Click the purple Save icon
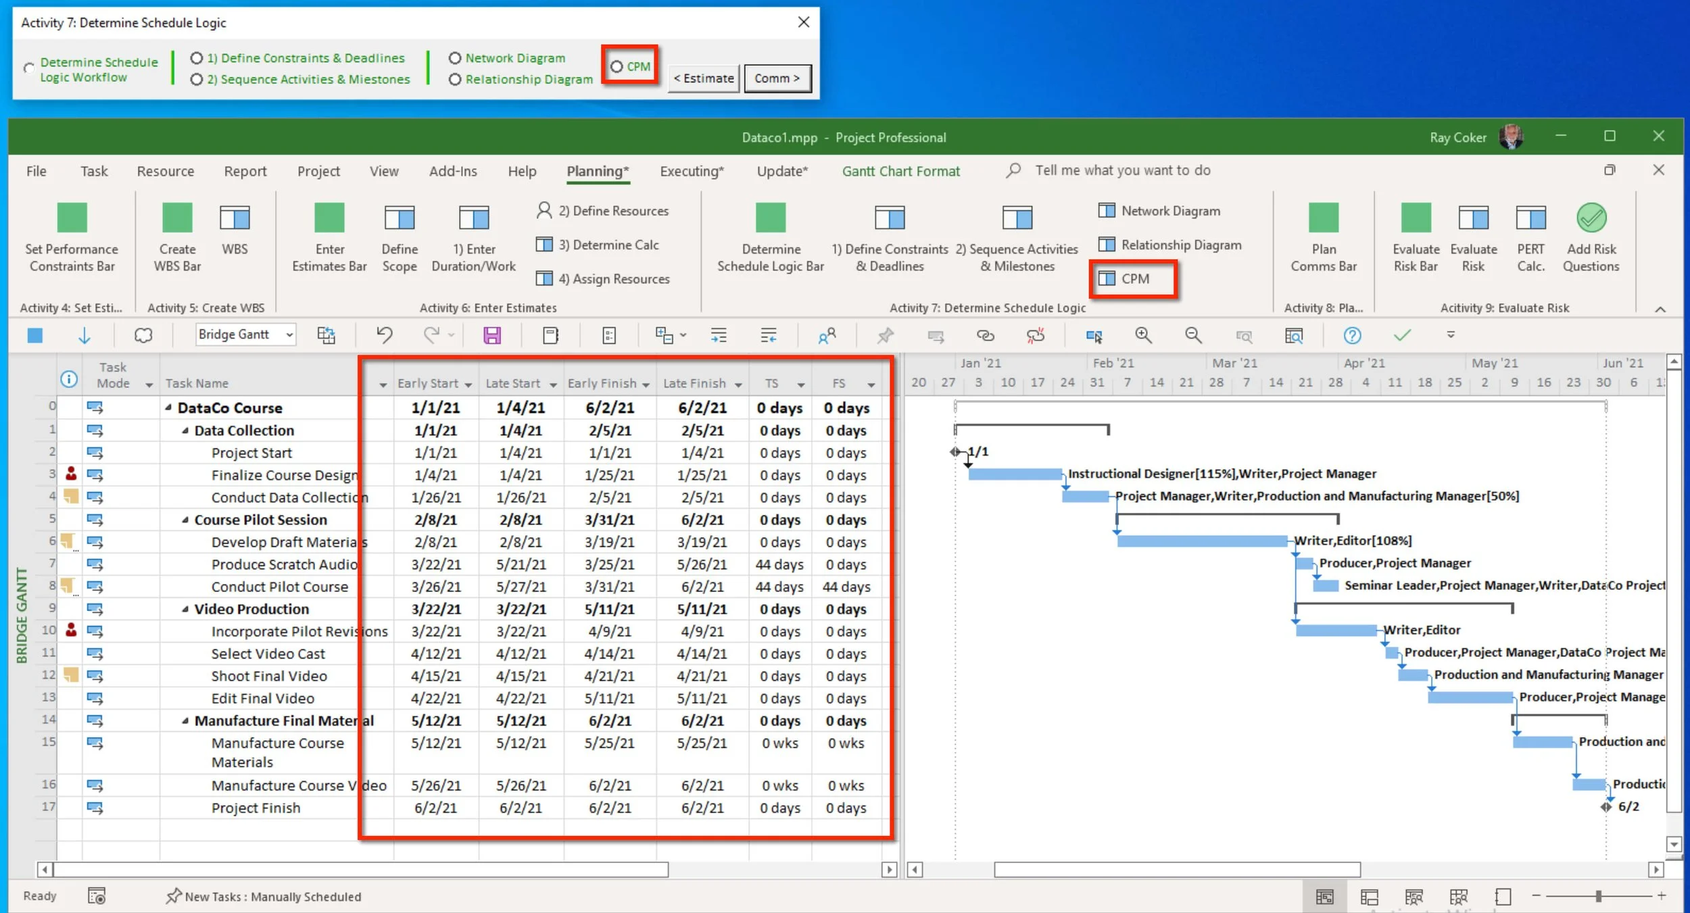Image resolution: width=1690 pixels, height=913 pixels. pos(492,335)
